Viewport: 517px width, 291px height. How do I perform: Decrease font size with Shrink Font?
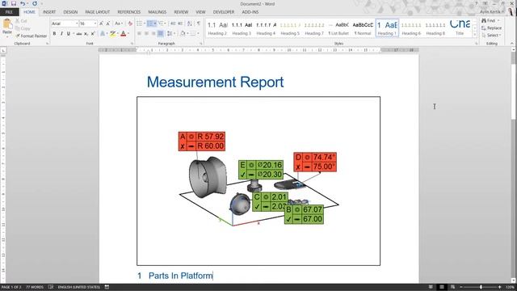(x=107, y=23)
